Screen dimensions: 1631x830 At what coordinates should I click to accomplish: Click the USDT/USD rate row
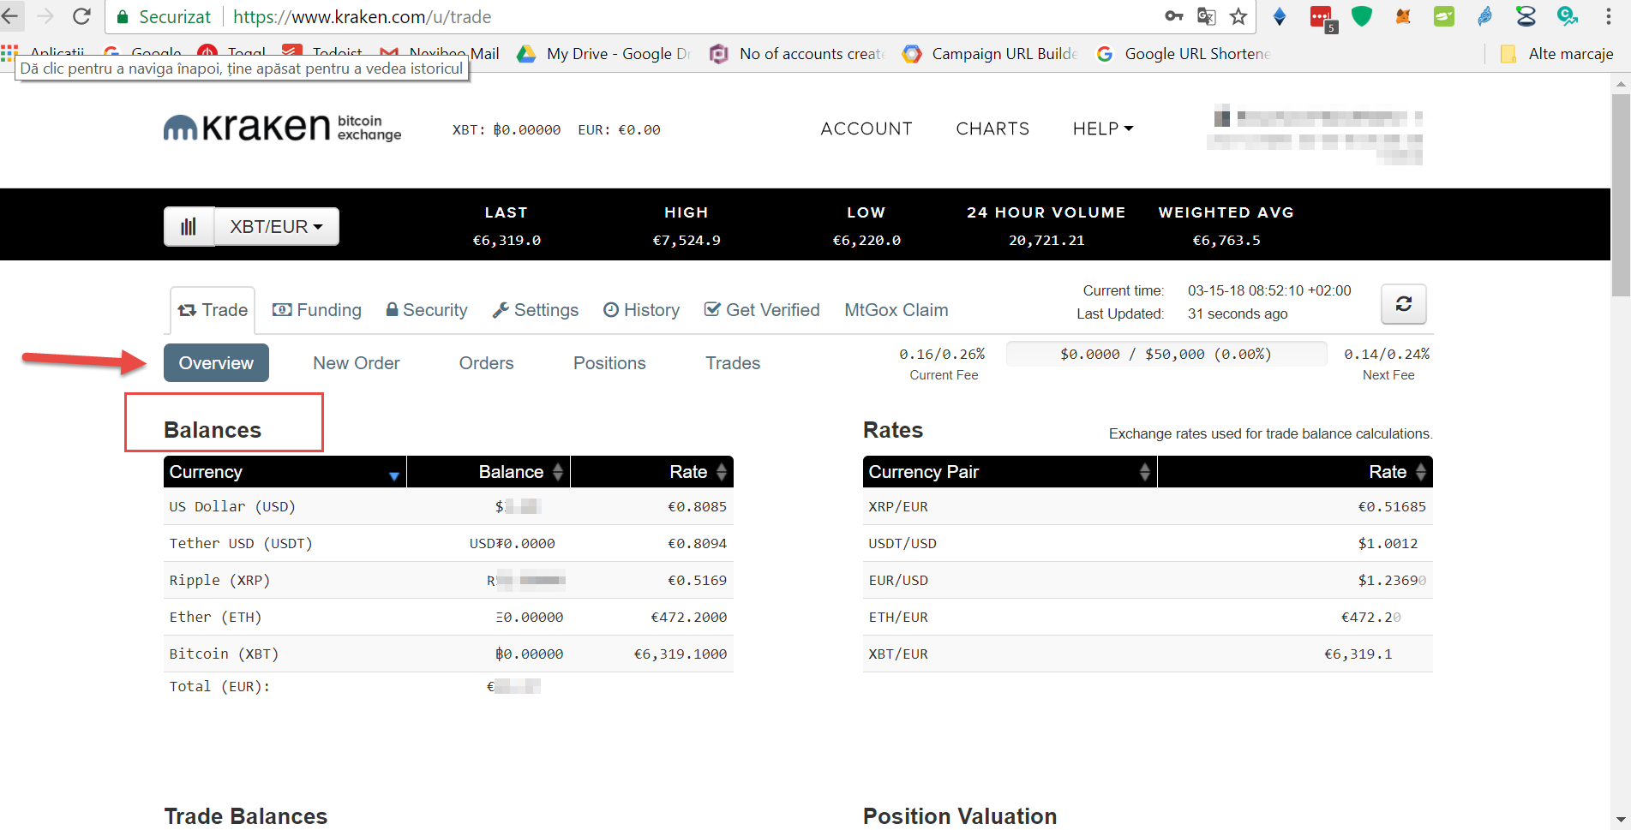tap(1148, 543)
